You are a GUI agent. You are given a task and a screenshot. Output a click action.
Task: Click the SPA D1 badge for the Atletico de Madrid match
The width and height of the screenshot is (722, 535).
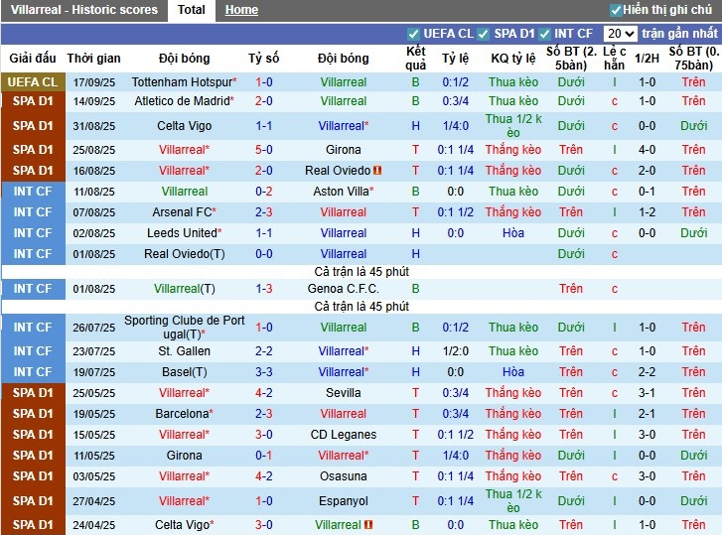(x=33, y=101)
